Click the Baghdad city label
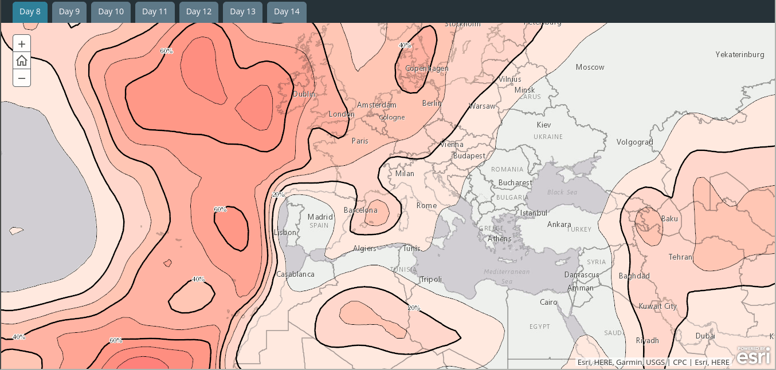Image resolution: width=776 pixels, height=370 pixels. point(634,276)
